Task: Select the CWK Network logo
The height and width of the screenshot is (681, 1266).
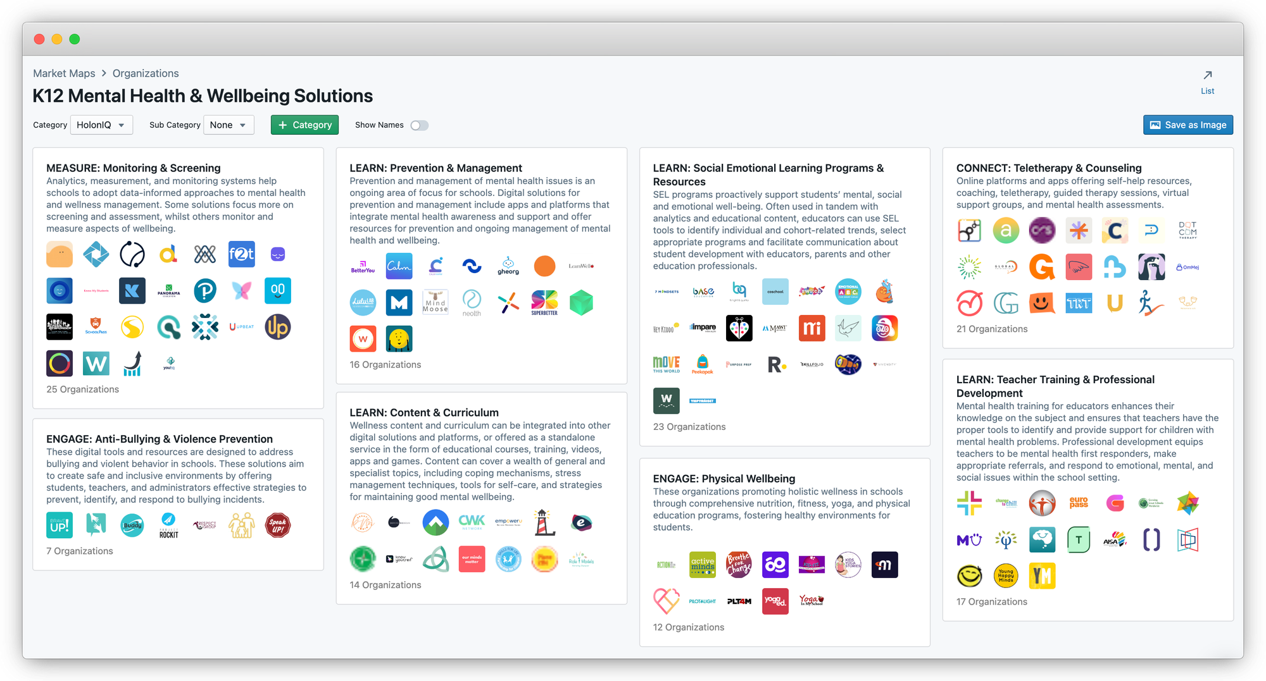Action: click(472, 522)
